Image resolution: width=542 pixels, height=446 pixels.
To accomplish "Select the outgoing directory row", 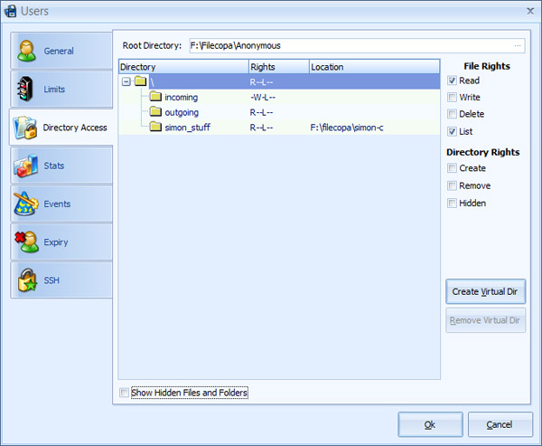I will pos(279,112).
